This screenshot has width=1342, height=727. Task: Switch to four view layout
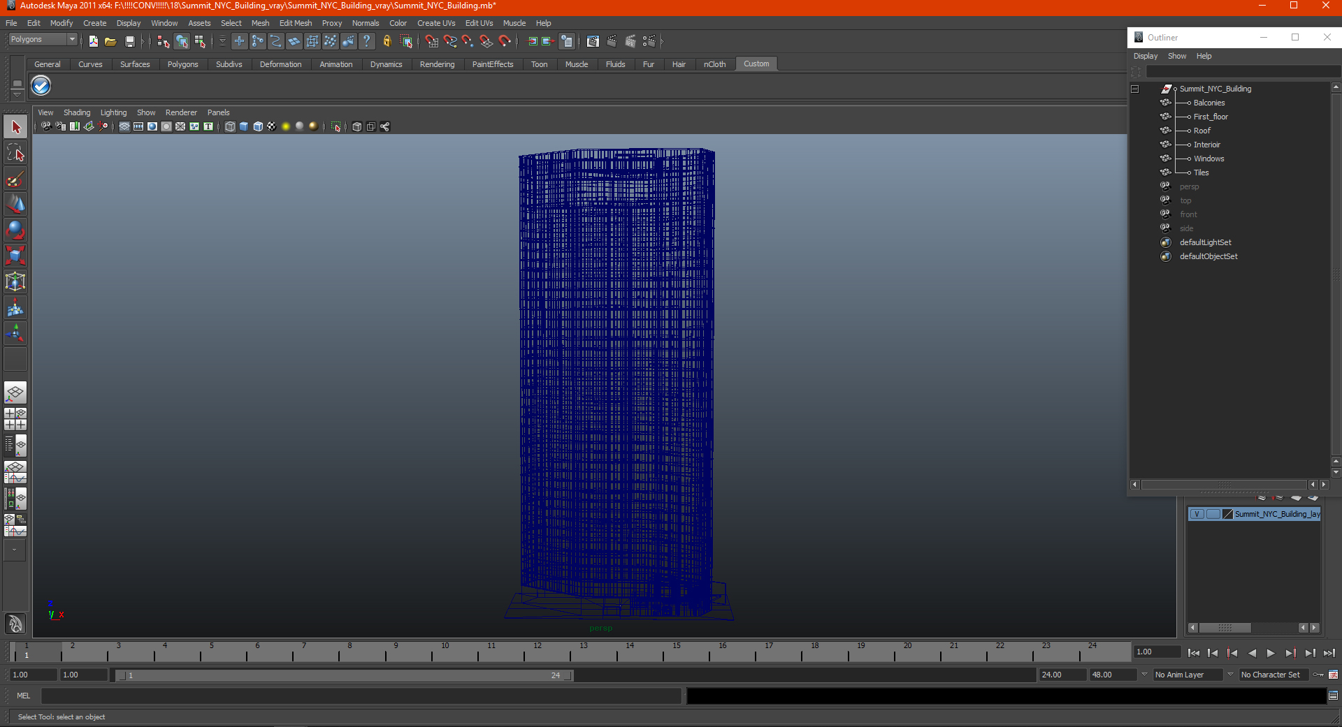coord(15,419)
